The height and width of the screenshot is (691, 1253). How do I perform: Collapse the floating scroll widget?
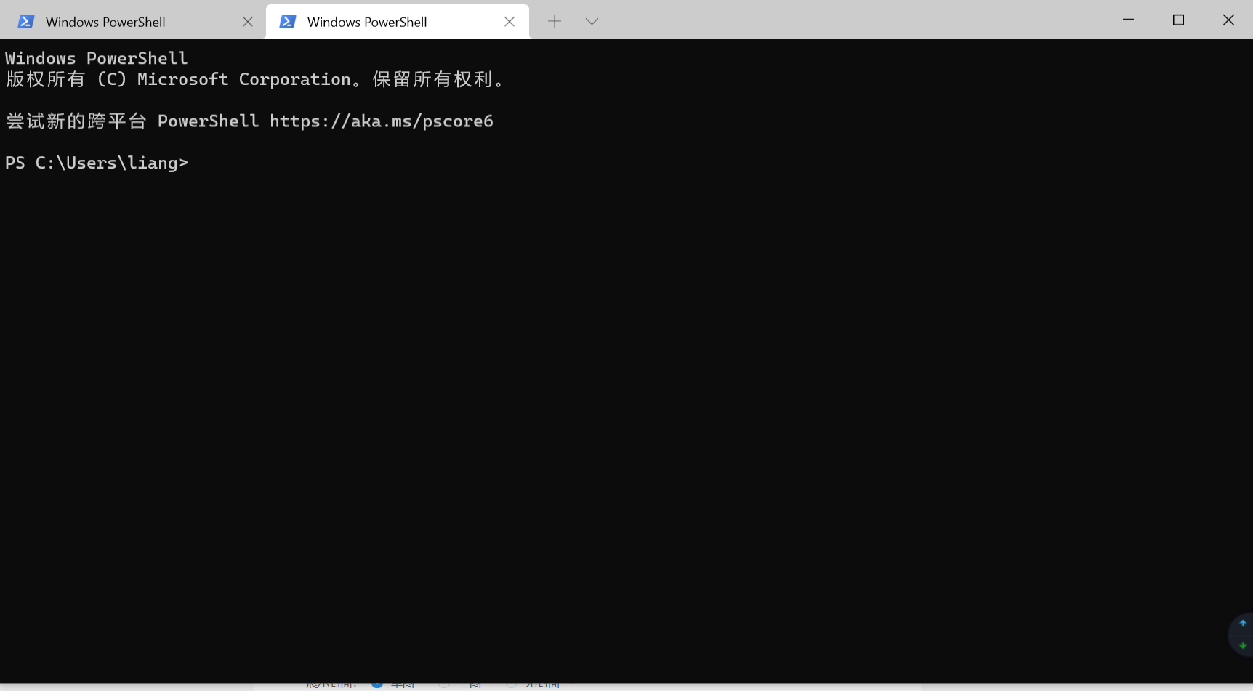1244,634
